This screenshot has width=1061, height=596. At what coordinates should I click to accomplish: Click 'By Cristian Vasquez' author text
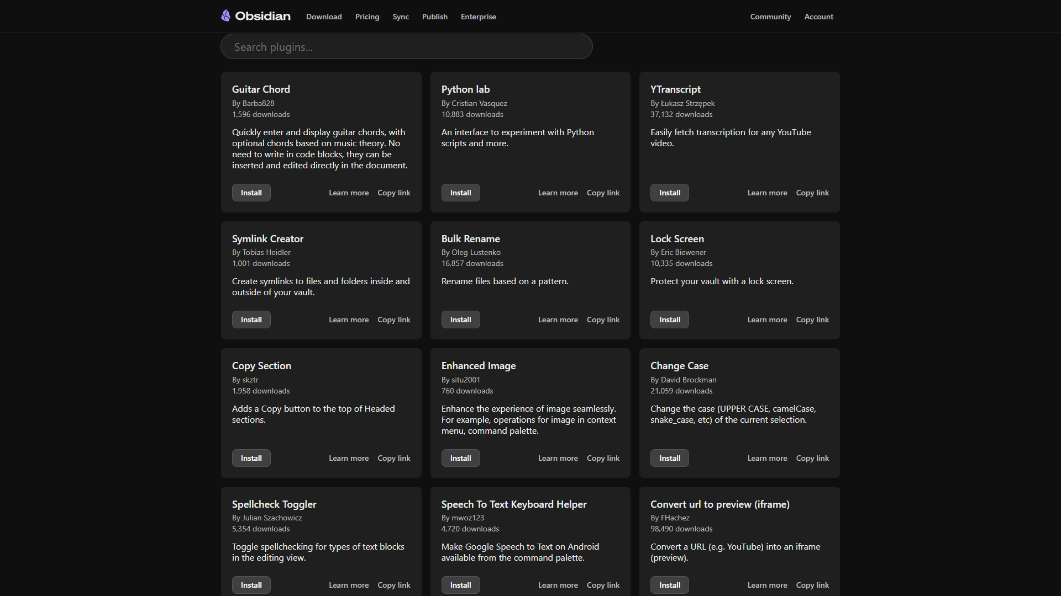coord(474,103)
